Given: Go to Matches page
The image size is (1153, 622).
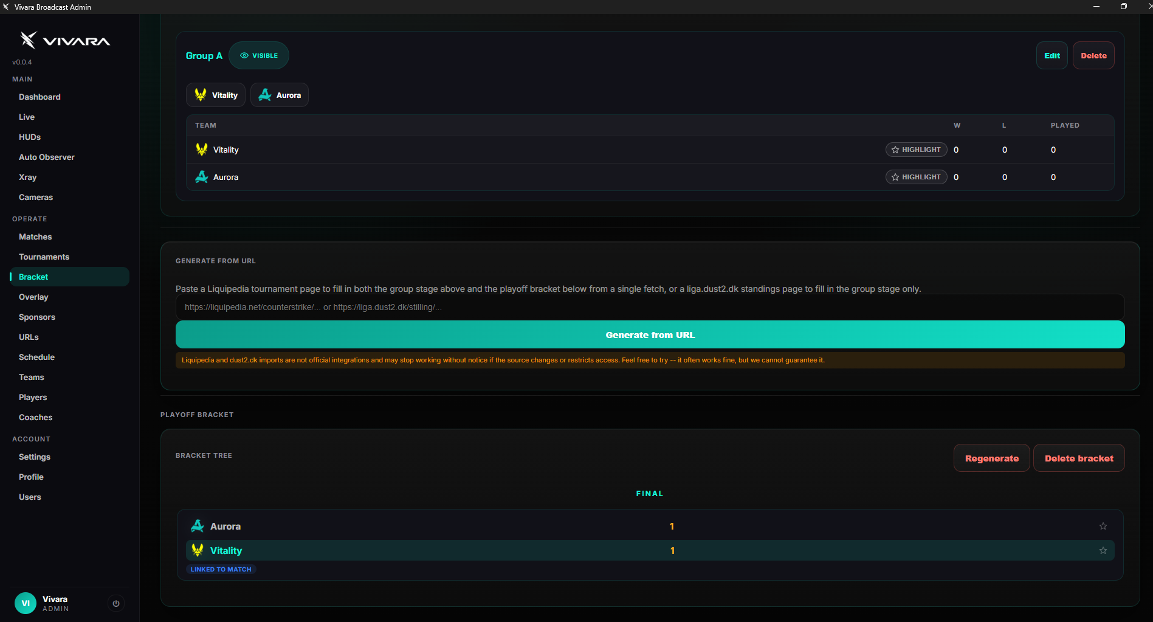Looking at the screenshot, I should point(69,237).
